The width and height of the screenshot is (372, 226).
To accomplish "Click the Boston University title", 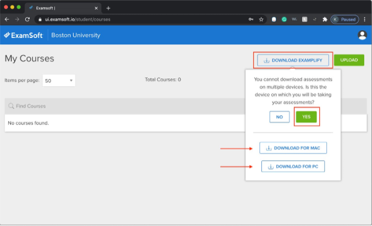I will pyautogui.click(x=76, y=35).
